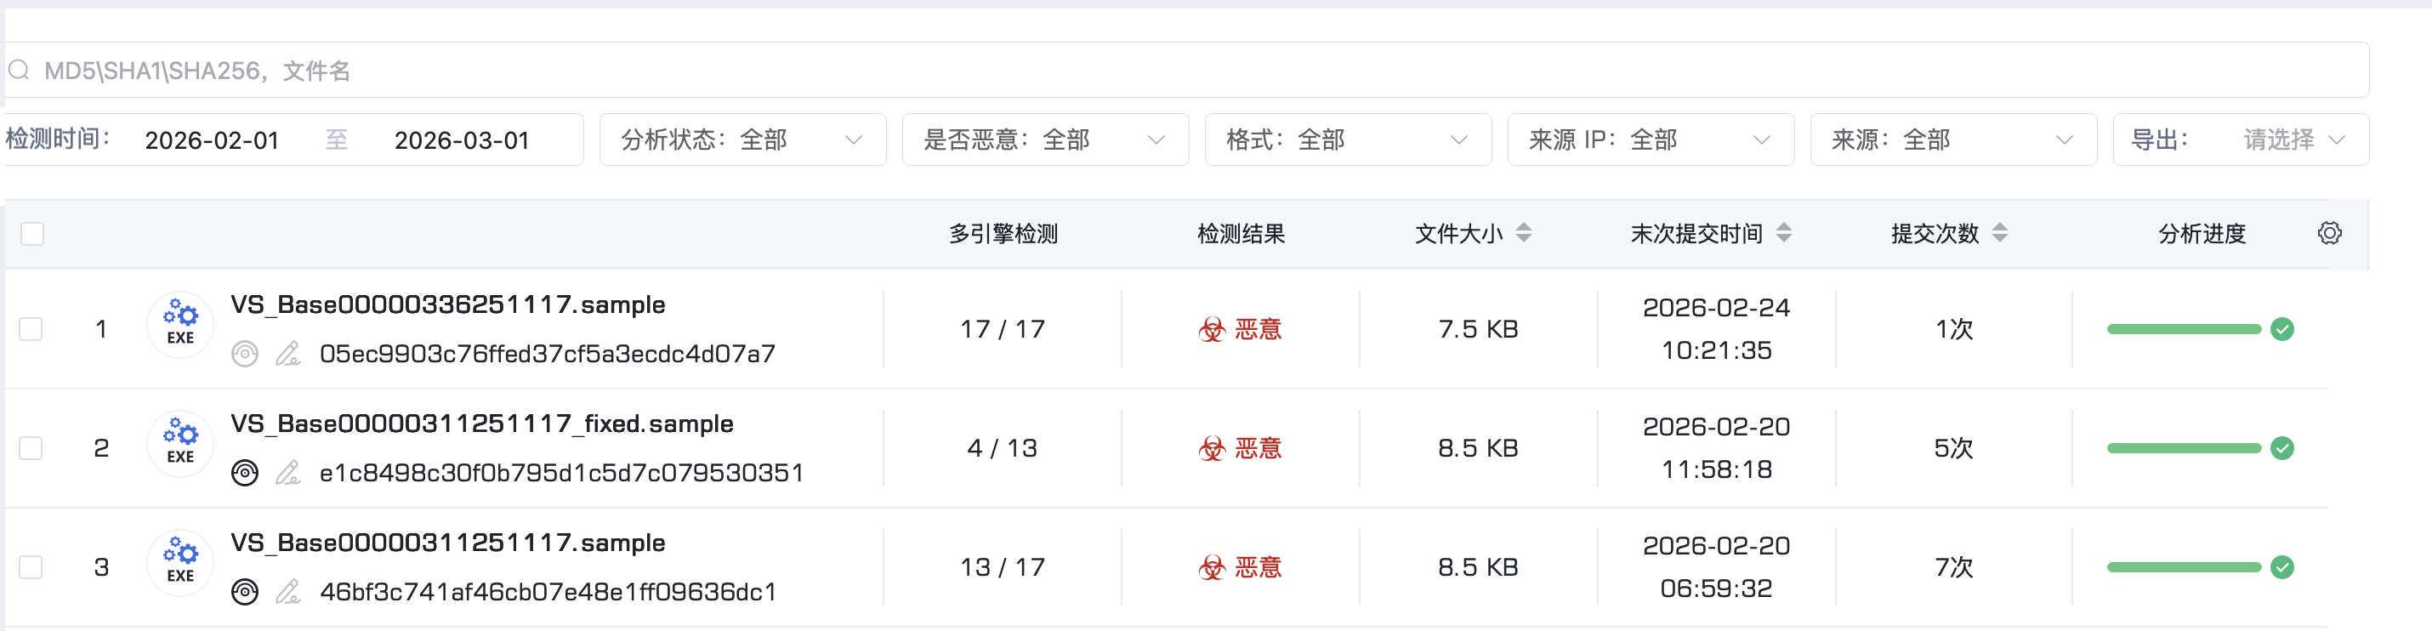2432x631 pixels.
Task: Check the checkbox for row 1
Action: click(31, 329)
